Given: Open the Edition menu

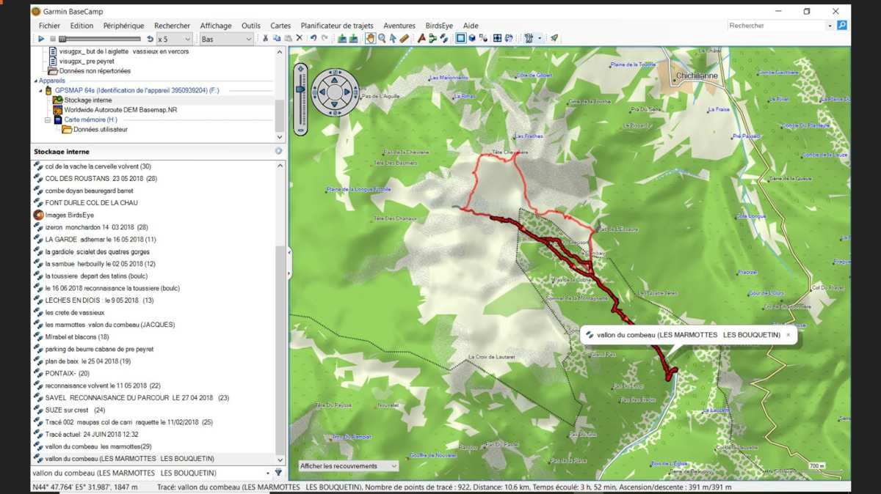Looking at the screenshot, I should (81, 26).
